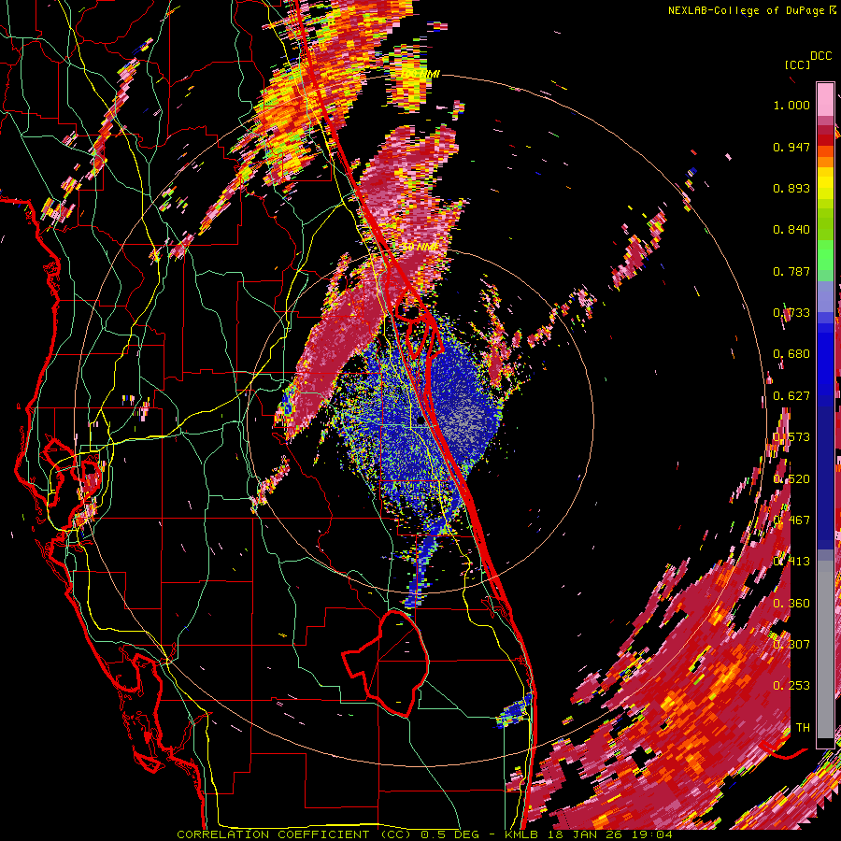Click the TH threshold label

(803, 728)
